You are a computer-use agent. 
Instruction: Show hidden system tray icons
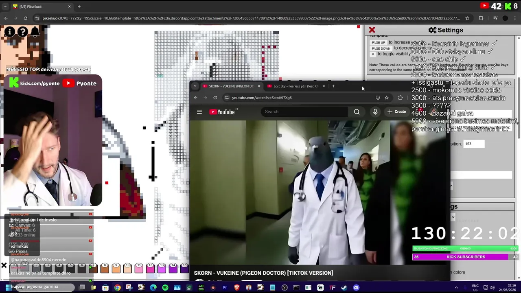click(x=456, y=288)
